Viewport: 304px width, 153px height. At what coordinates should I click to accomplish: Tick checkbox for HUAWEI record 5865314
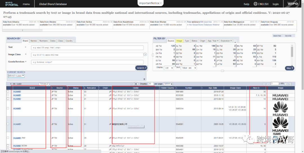(8, 108)
